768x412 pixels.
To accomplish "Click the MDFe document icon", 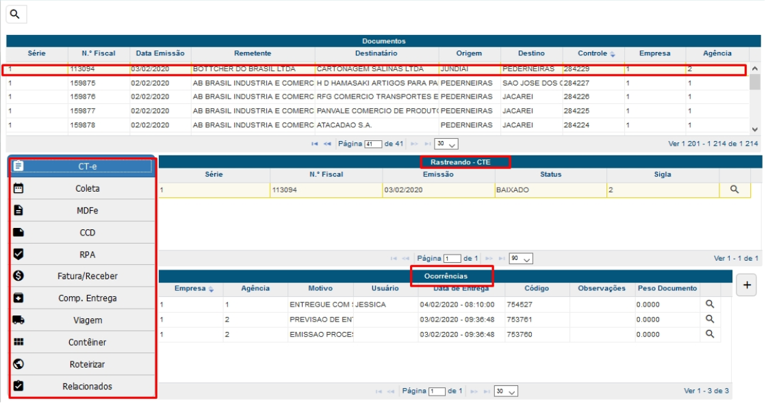I will click(19, 211).
